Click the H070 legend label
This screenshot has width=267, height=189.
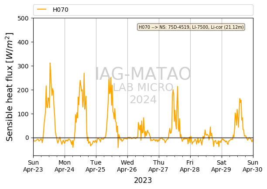point(61,10)
